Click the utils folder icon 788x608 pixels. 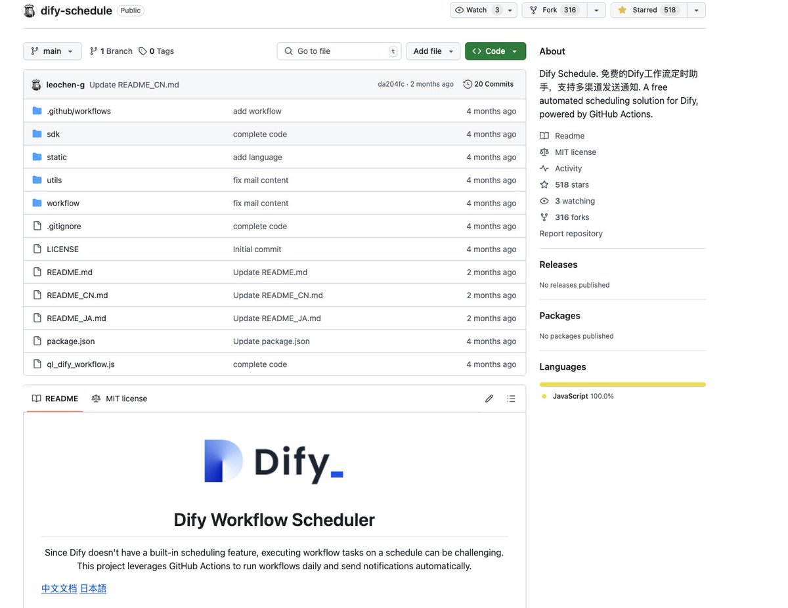37,180
